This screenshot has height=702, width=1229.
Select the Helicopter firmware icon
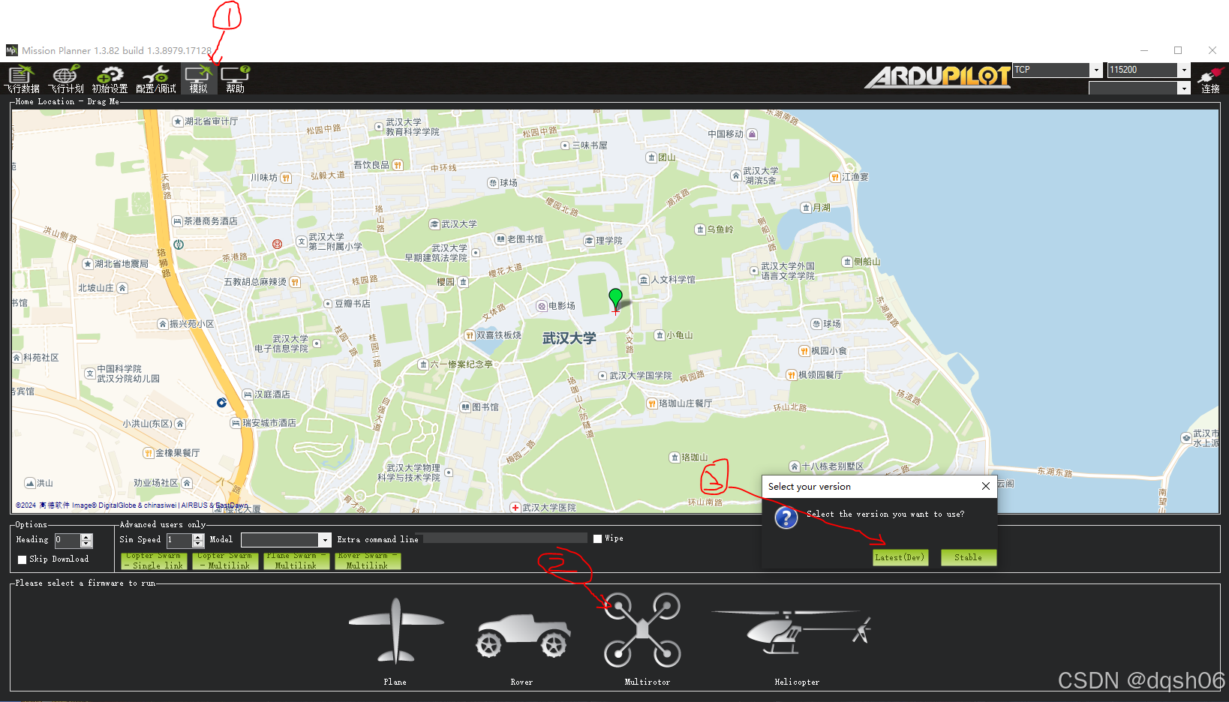[x=792, y=631]
